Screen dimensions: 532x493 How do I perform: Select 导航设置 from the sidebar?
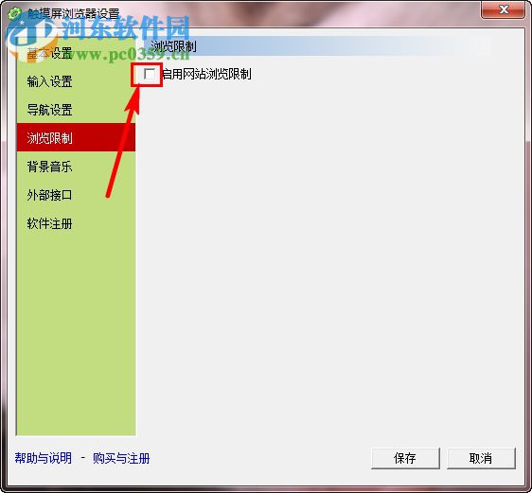[76, 110]
